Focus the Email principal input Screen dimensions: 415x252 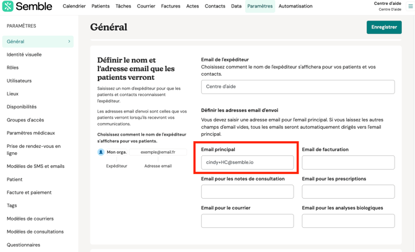(x=247, y=162)
